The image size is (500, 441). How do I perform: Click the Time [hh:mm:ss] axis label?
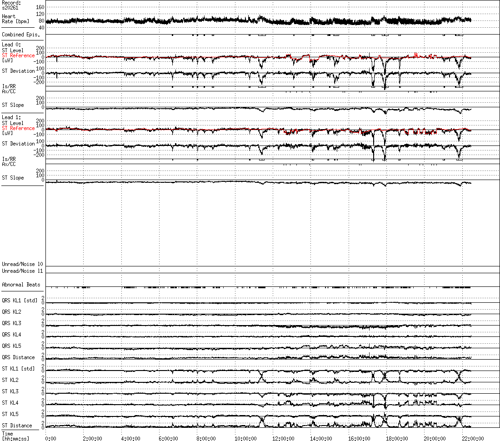coord(15,436)
